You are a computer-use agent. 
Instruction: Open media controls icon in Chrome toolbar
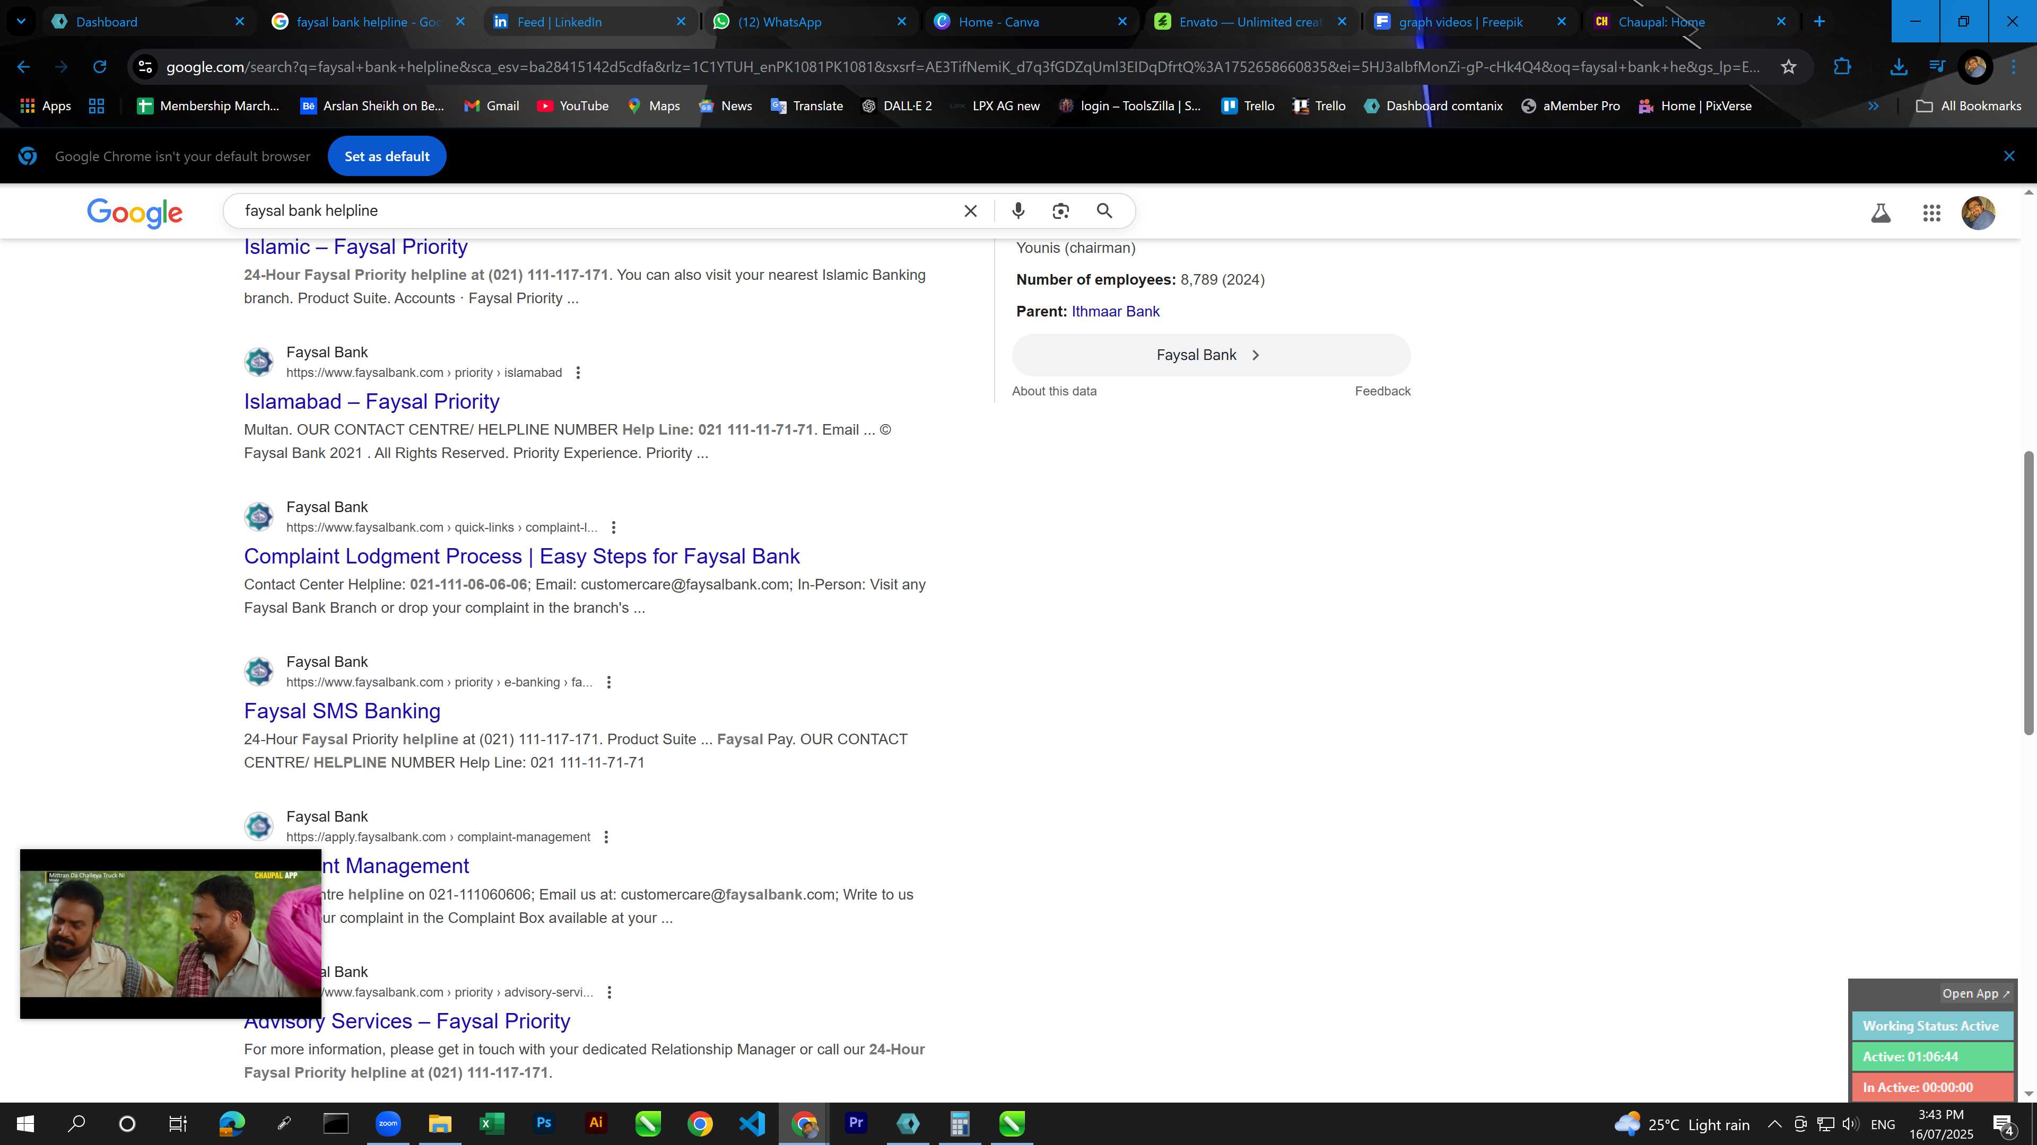pyautogui.click(x=1937, y=67)
